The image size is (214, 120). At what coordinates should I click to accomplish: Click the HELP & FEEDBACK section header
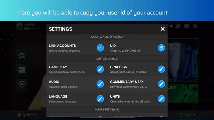[x=107, y=110]
